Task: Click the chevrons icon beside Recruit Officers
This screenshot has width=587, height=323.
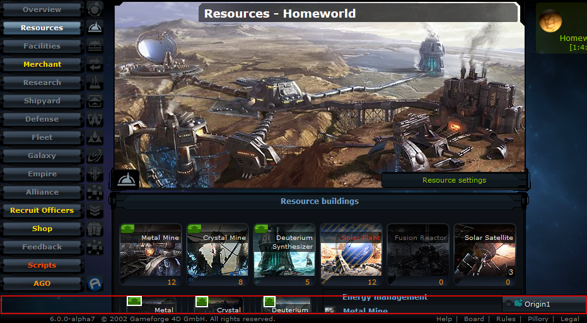Action: pyautogui.click(x=95, y=210)
